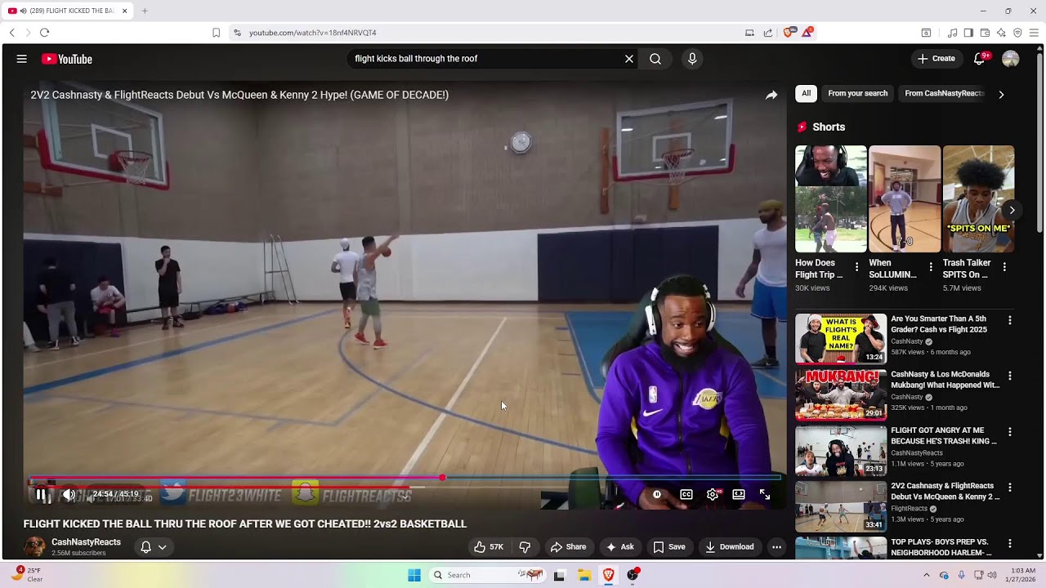
Task: Open the YouTube guide hamburger menu
Action: pyautogui.click(x=22, y=59)
